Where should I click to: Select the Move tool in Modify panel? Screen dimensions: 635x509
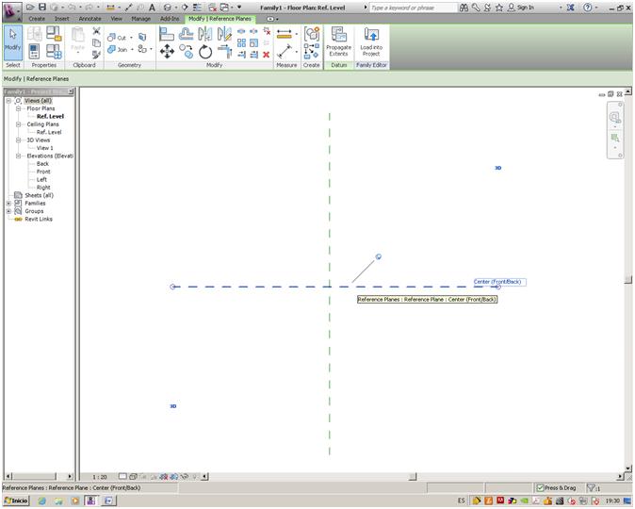pos(167,52)
